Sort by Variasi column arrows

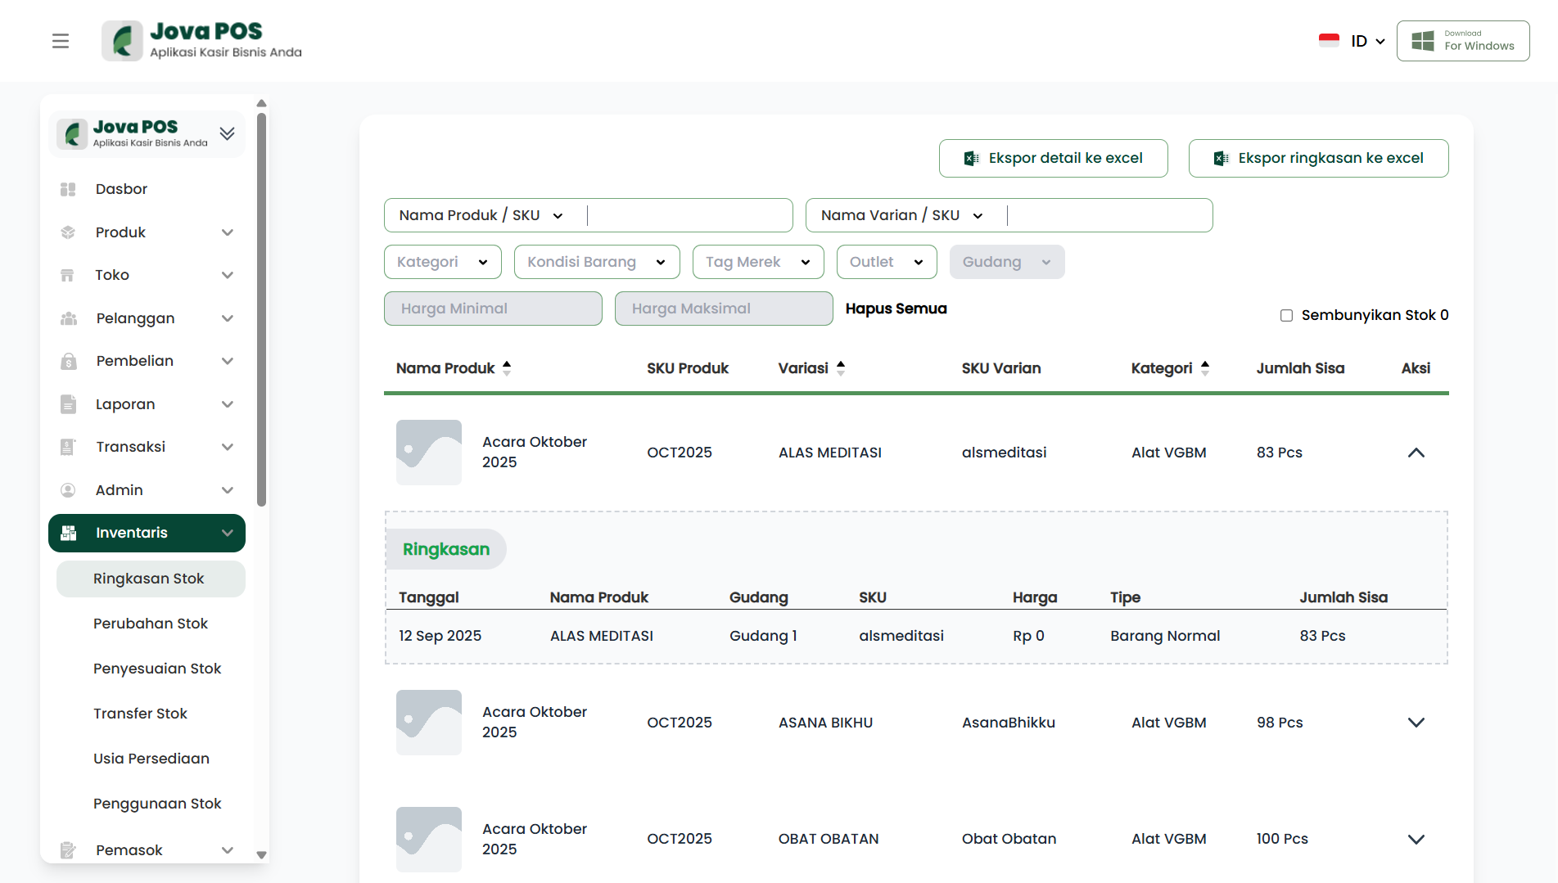pyautogui.click(x=841, y=368)
